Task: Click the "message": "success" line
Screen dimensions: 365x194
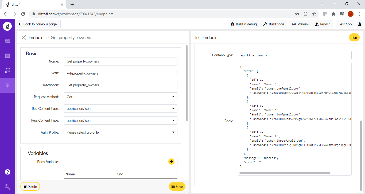Action: coord(261,158)
